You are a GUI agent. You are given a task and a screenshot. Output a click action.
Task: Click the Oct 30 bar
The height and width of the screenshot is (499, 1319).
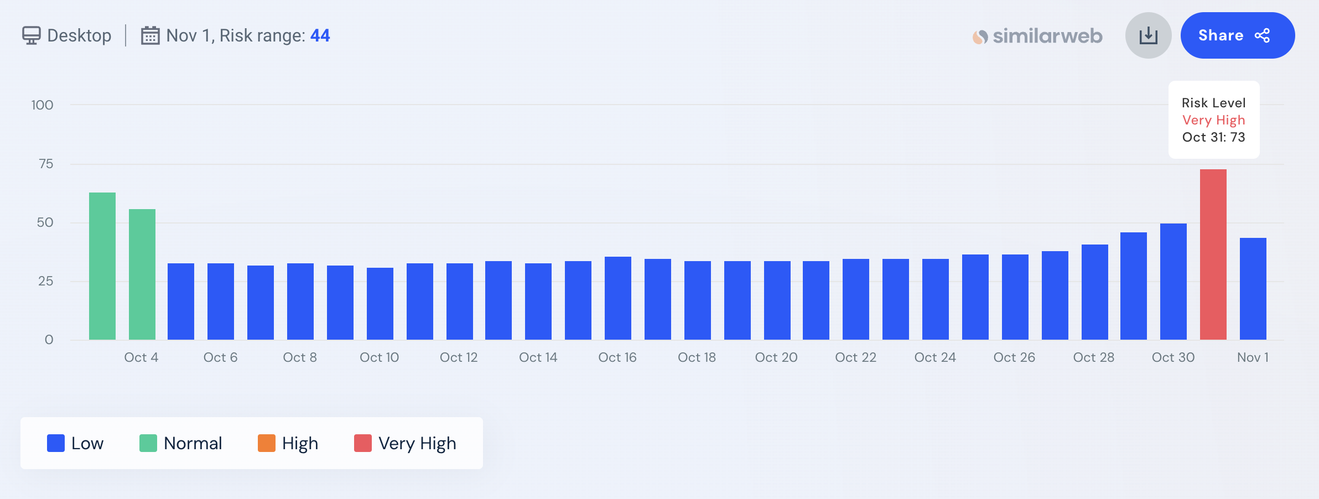tap(1173, 281)
